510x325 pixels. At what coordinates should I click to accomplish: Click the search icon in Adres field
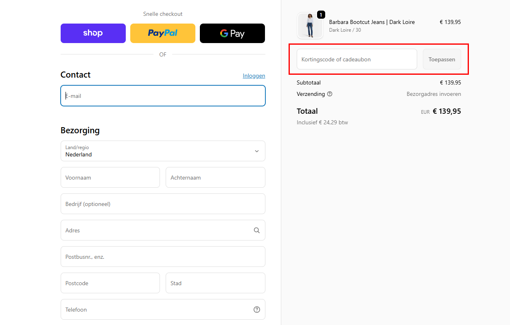coord(256,230)
